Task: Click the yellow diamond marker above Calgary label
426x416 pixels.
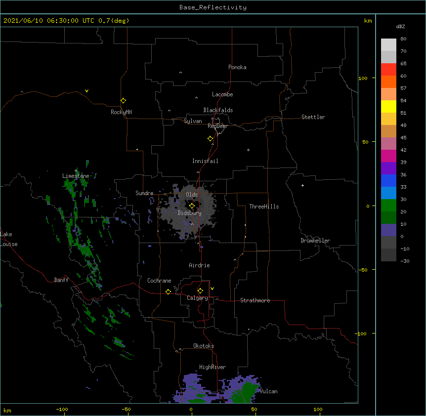Action: [x=200, y=291]
